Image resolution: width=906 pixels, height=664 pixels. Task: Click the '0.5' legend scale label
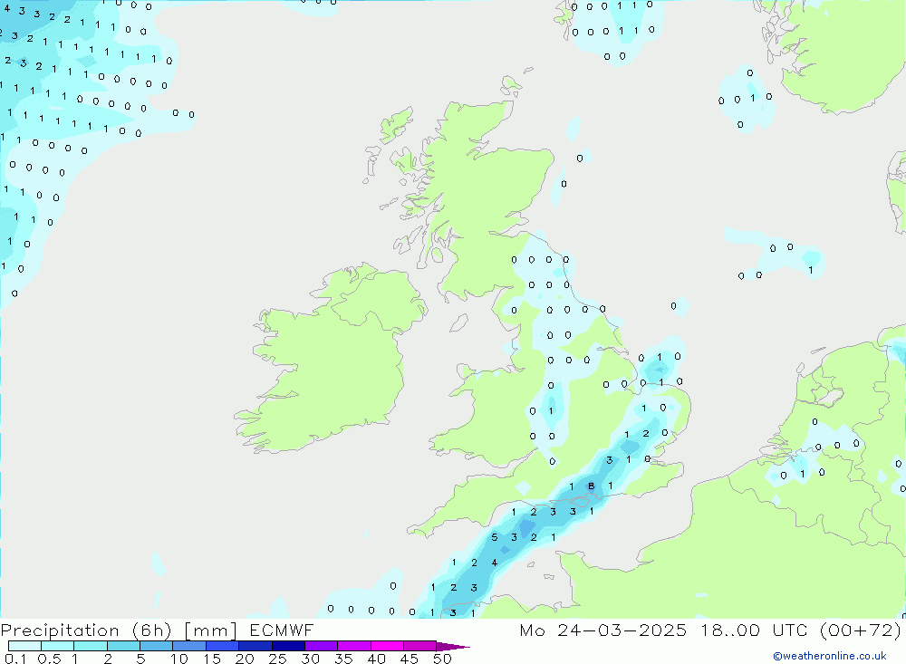tap(50, 659)
